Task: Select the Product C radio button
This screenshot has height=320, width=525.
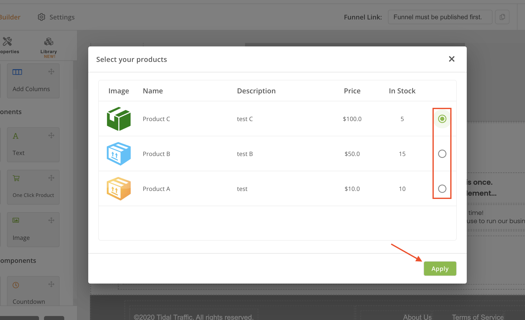Action: (442, 119)
